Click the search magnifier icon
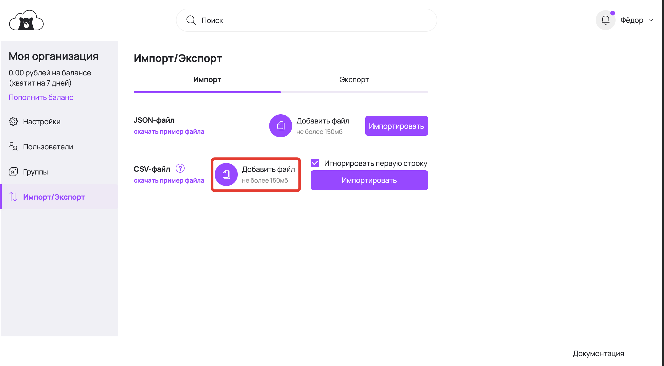The image size is (664, 366). (x=191, y=20)
